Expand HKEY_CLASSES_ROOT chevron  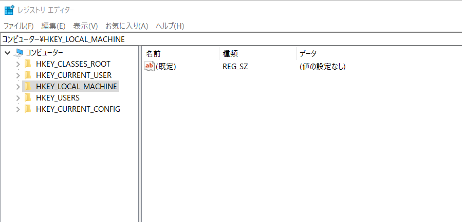(18, 64)
